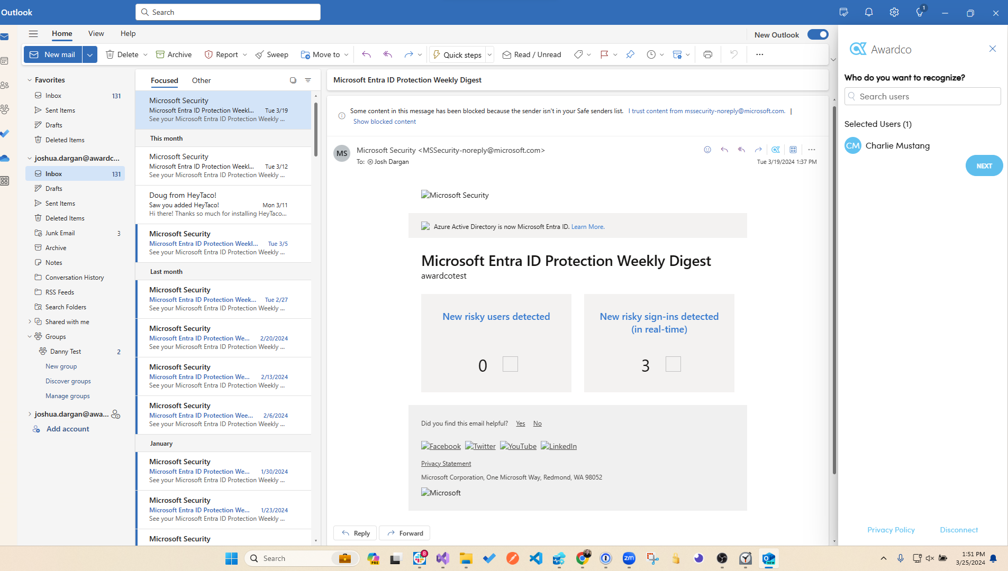Open the Awardco add-in icon in the message header
The image size is (1008, 571).
pyautogui.click(x=775, y=150)
